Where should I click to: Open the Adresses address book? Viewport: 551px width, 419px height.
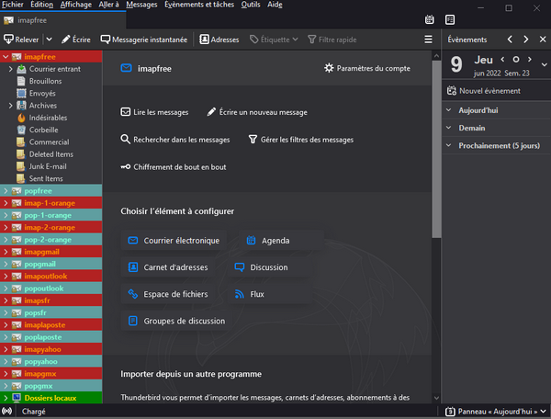click(x=219, y=40)
